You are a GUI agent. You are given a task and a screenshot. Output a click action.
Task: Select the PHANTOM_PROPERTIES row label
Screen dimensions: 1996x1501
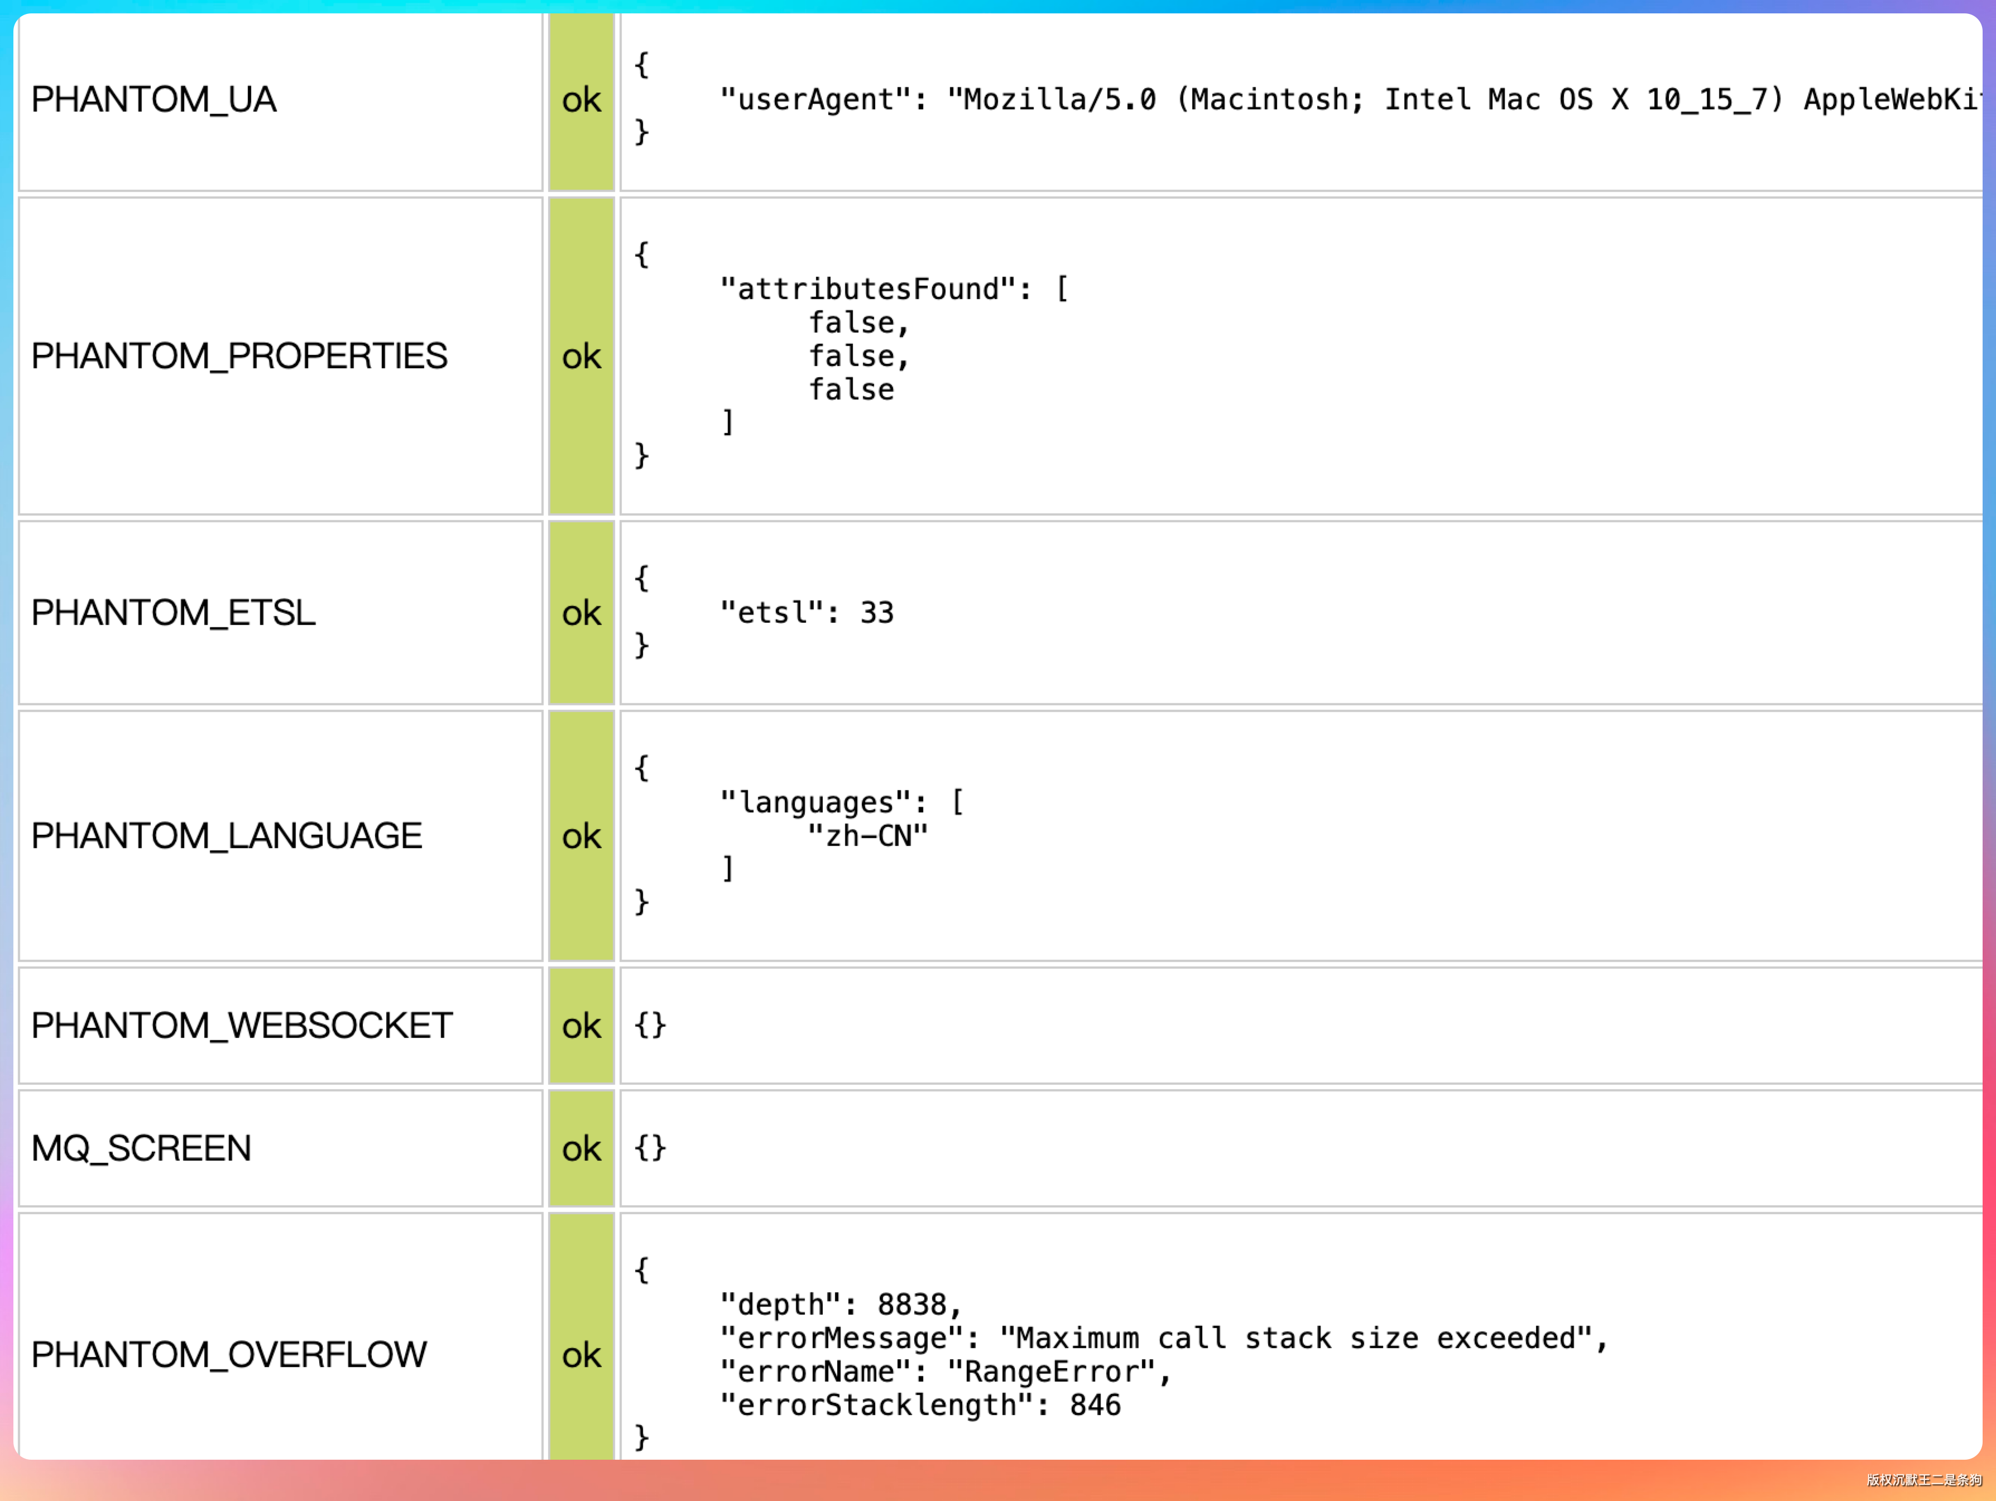(239, 357)
